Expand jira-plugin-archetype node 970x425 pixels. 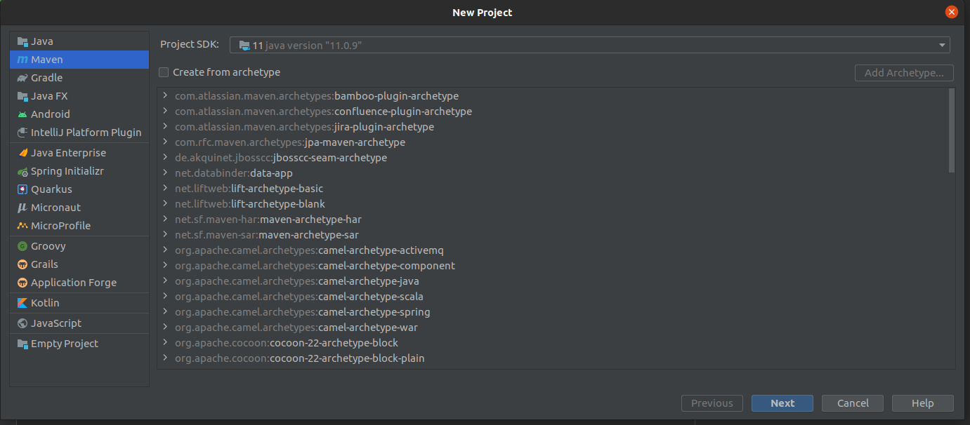click(x=165, y=127)
